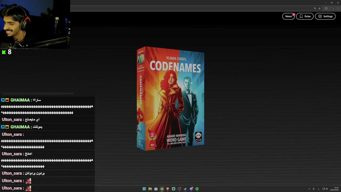Switch input language with the E indicator

(319, 189)
